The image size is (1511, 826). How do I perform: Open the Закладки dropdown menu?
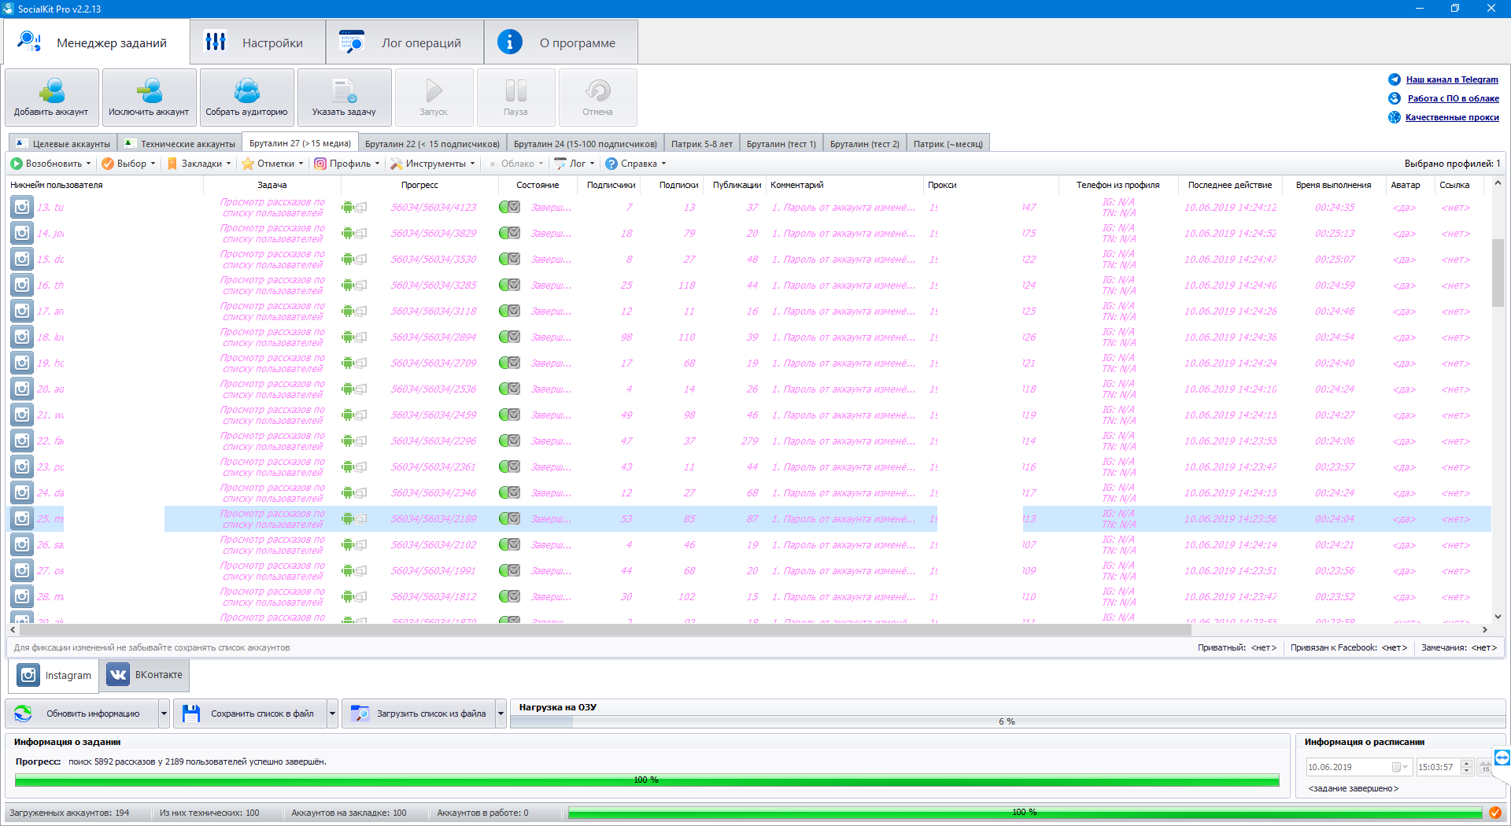click(x=199, y=164)
